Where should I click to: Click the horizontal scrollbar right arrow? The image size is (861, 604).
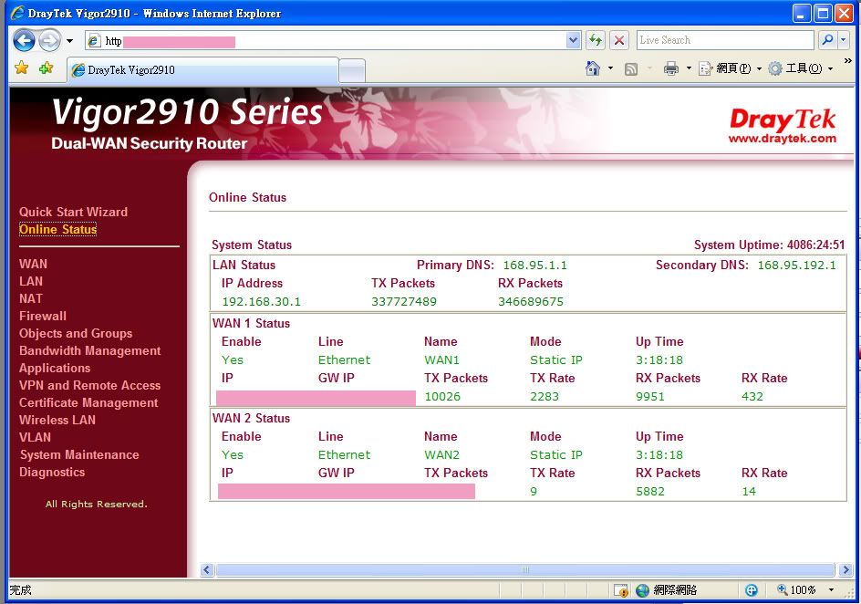[x=845, y=569]
